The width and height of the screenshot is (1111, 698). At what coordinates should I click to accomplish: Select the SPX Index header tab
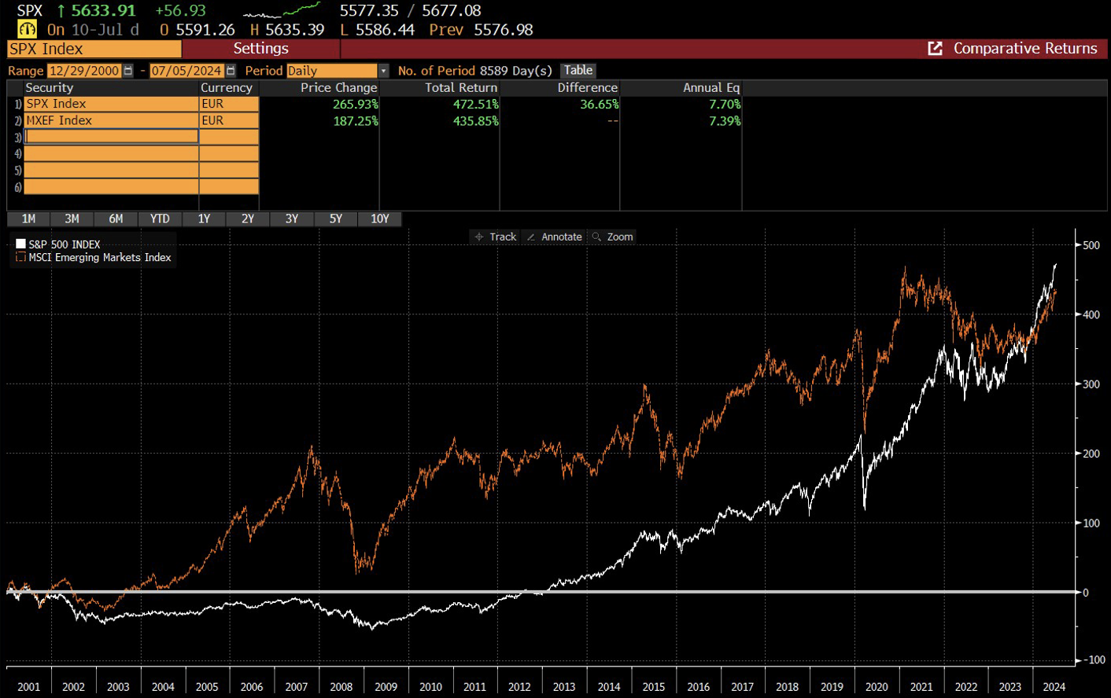click(94, 49)
